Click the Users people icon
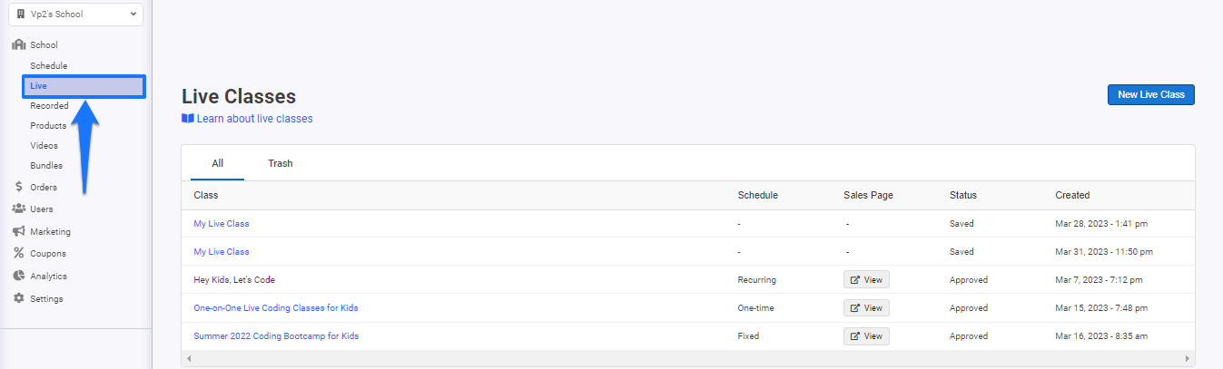The height and width of the screenshot is (369, 1223). pos(18,209)
